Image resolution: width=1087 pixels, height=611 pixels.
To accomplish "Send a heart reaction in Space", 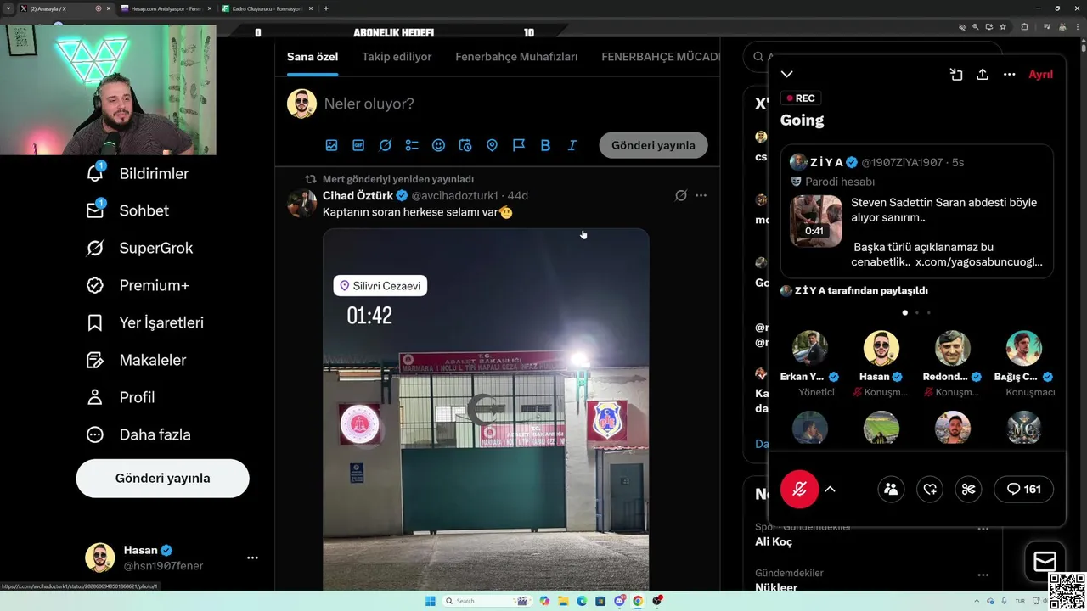I will [930, 489].
